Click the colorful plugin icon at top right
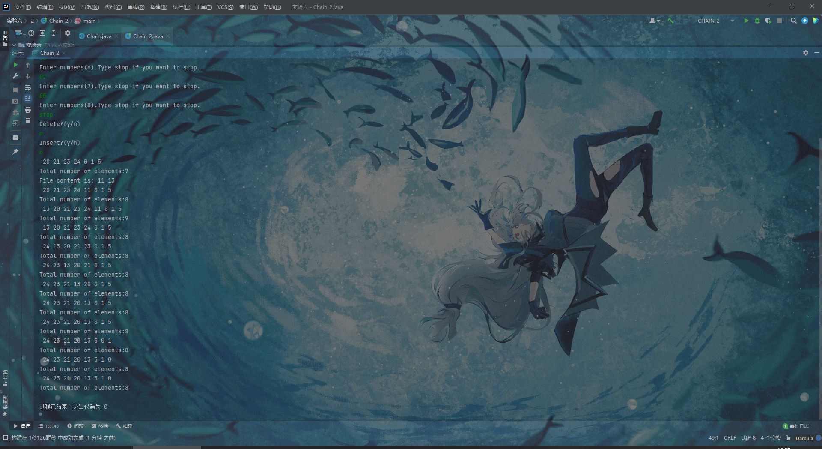The height and width of the screenshot is (449, 822). click(816, 21)
